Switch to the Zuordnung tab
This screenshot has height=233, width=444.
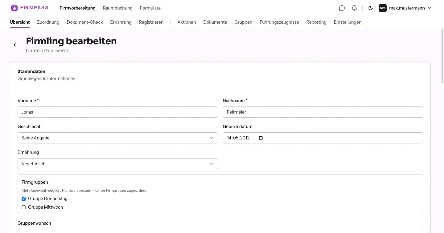coord(48,22)
